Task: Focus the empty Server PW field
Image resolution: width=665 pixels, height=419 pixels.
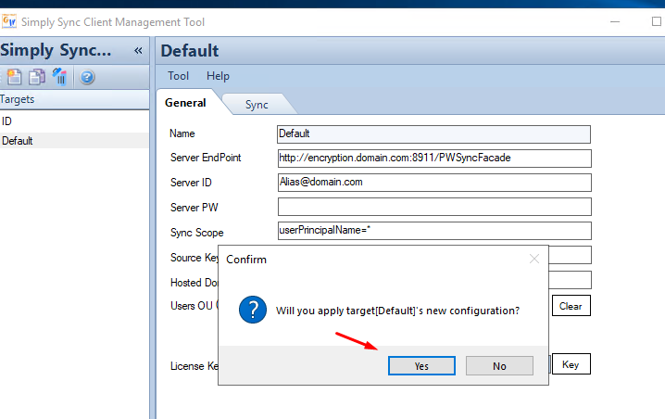Action: point(434,207)
